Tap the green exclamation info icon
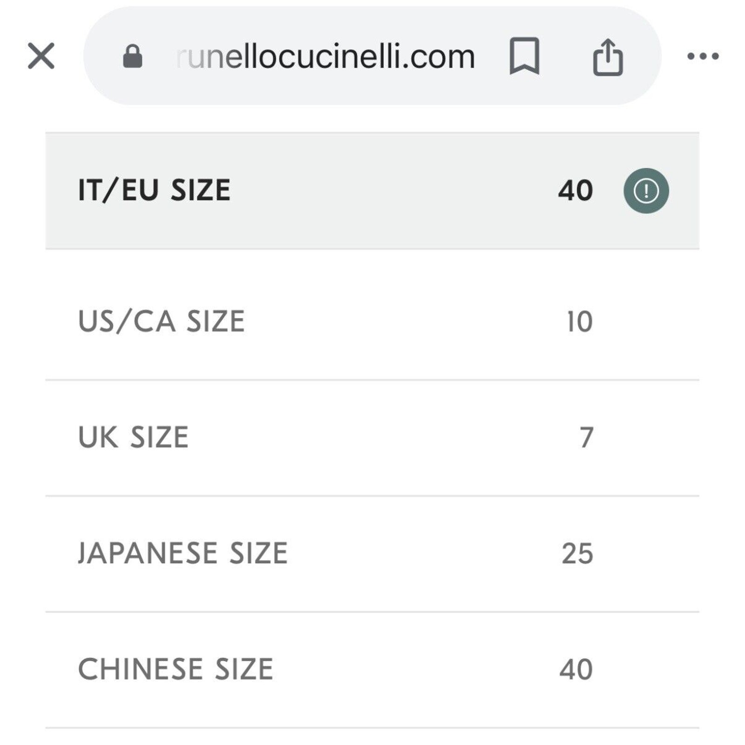 pos(646,191)
